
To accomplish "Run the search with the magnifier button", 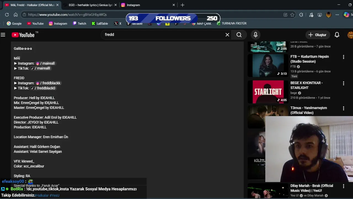I will [239, 35].
